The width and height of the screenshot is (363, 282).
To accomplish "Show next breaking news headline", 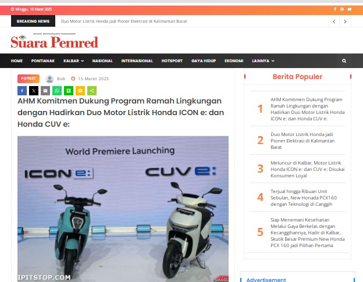I will (x=345, y=22).
